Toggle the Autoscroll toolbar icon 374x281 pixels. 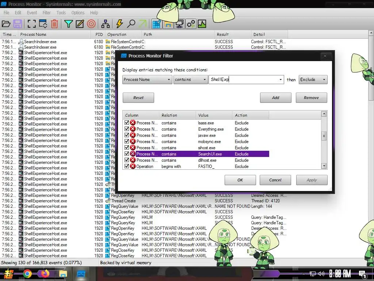click(x=43, y=24)
